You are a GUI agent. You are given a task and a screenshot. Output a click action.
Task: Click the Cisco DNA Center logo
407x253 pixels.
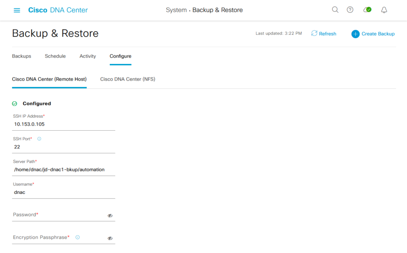[x=58, y=10]
